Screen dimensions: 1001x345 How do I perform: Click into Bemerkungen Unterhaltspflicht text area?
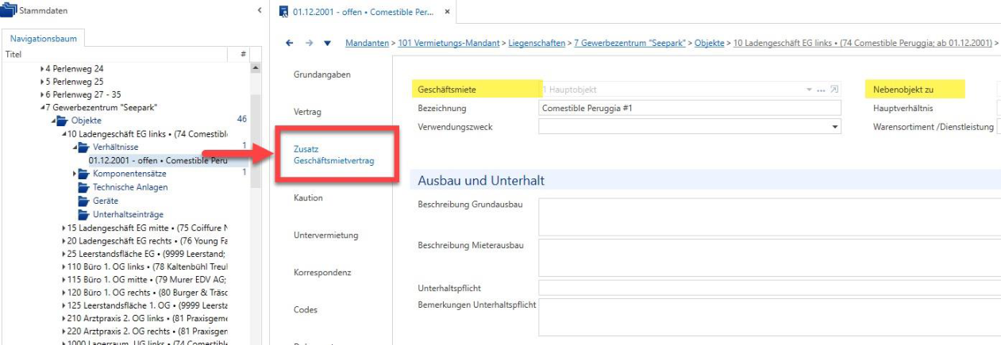pos(769,317)
